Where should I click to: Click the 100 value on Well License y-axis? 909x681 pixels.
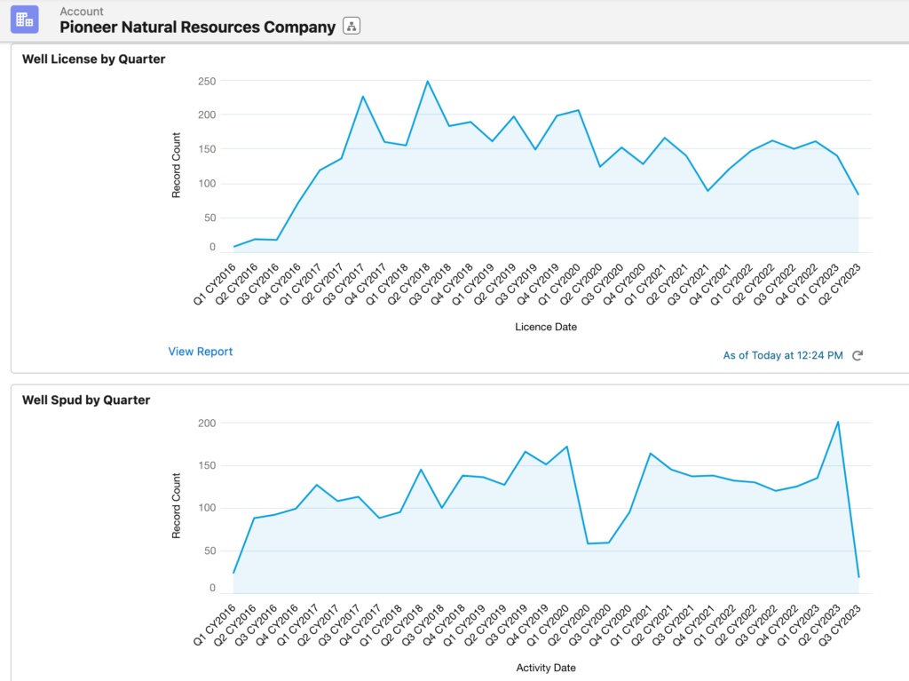207,183
